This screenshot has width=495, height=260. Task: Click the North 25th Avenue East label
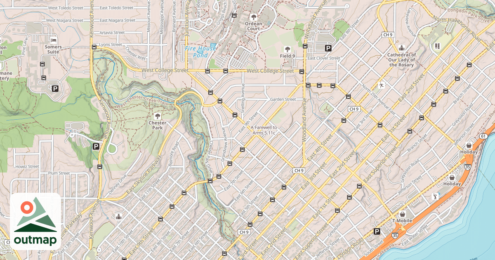(x=378, y=99)
